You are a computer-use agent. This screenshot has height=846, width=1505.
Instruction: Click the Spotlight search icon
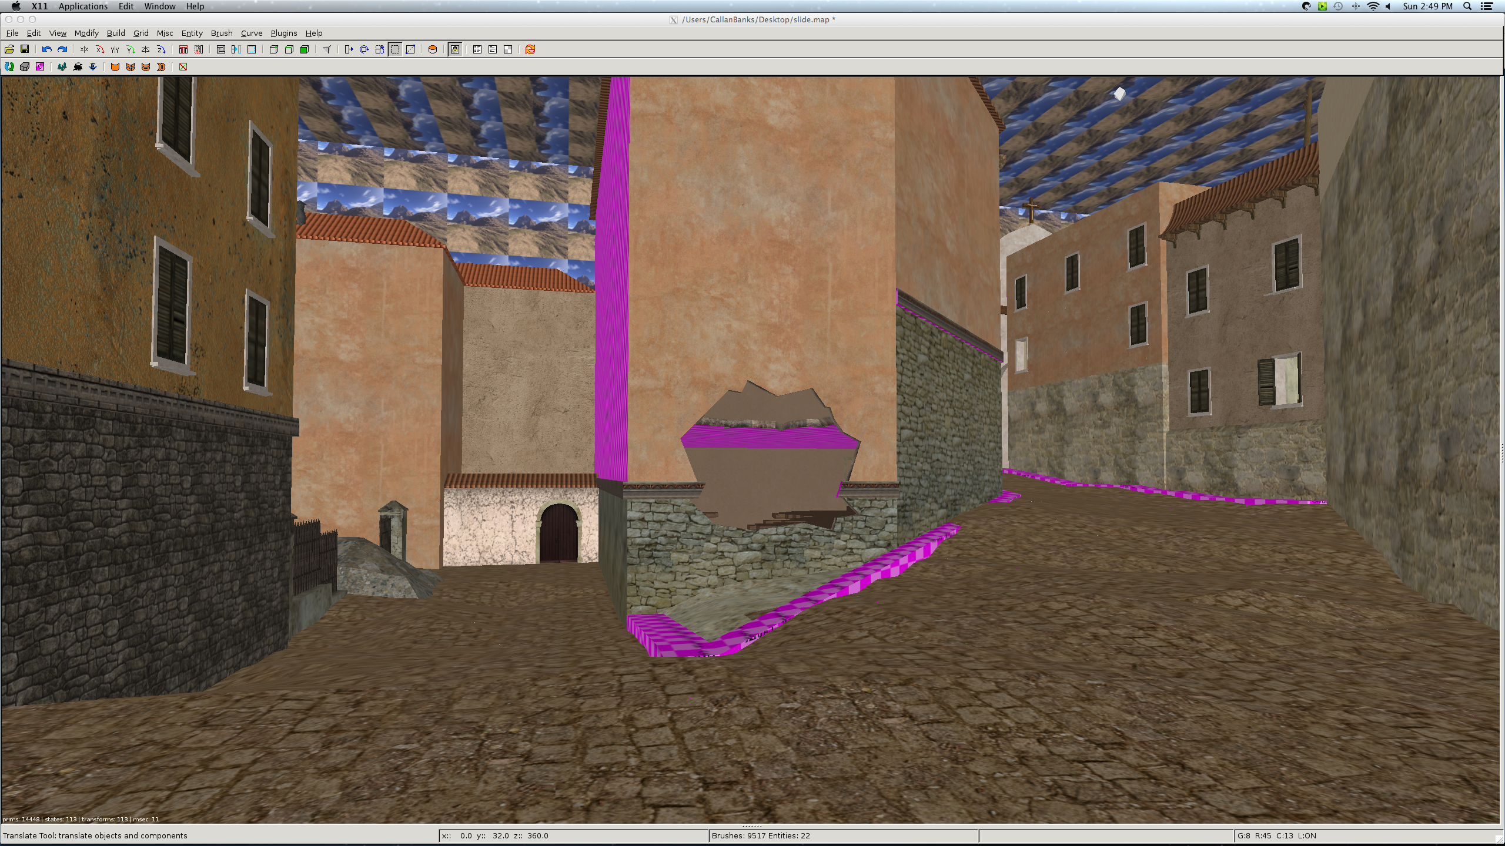click(x=1467, y=6)
